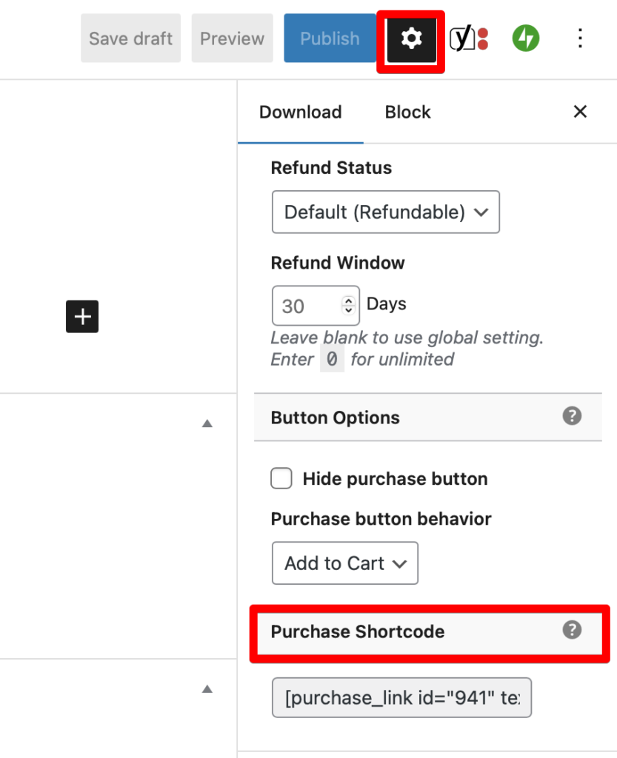Switch to the Block tab
Viewport: 617px width, 758px height.
tap(407, 113)
